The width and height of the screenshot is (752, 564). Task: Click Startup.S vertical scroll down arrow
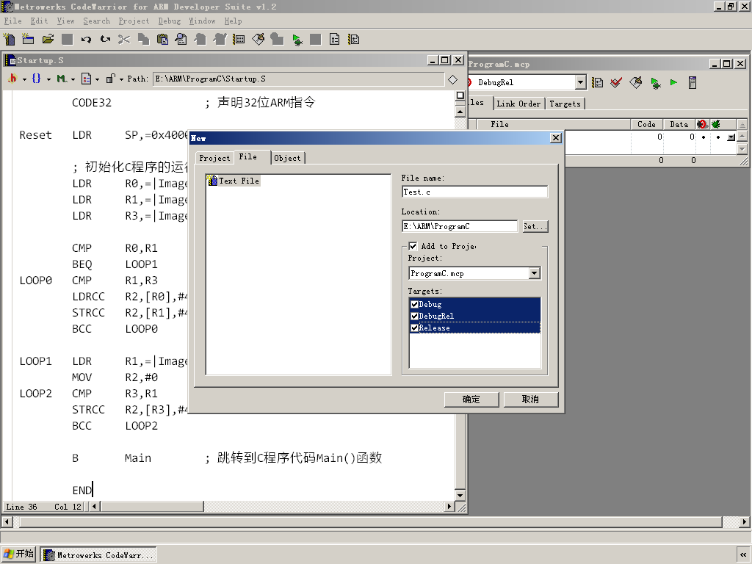(460, 496)
